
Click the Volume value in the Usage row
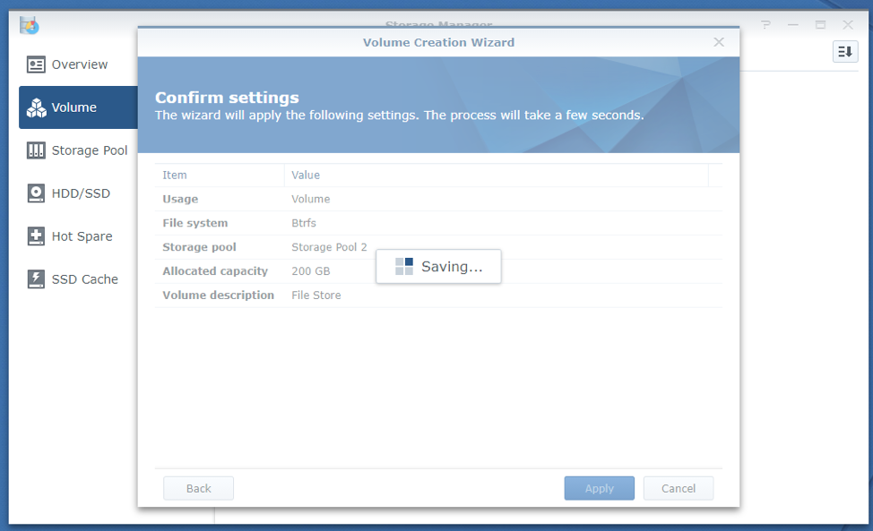[311, 199]
